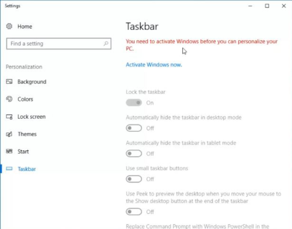292x229 pixels.
Task: Click the red activation warning text
Action: [201, 45]
